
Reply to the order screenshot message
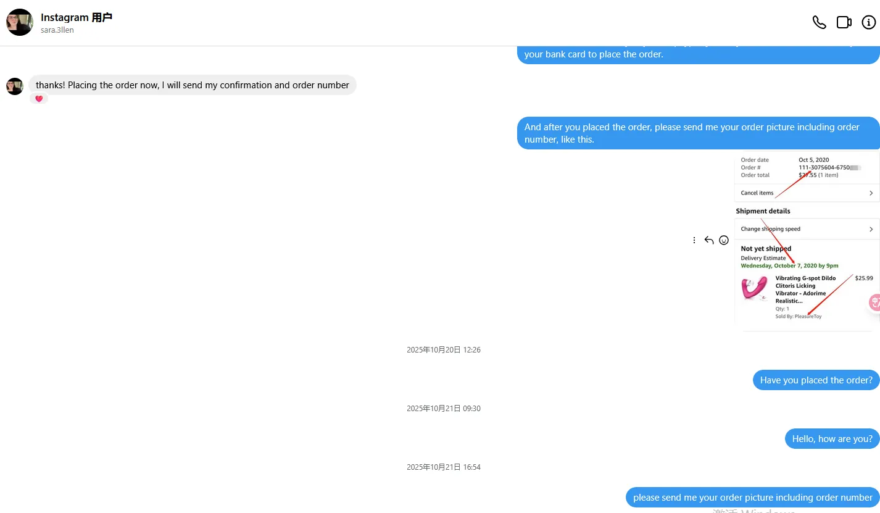pyautogui.click(x=709, y=240)
